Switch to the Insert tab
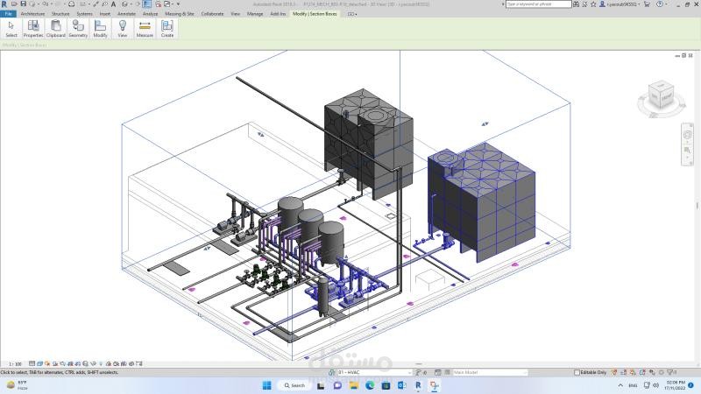Image resolution: width=701 pixels, height=394 pixels. (x=104, y=14)
